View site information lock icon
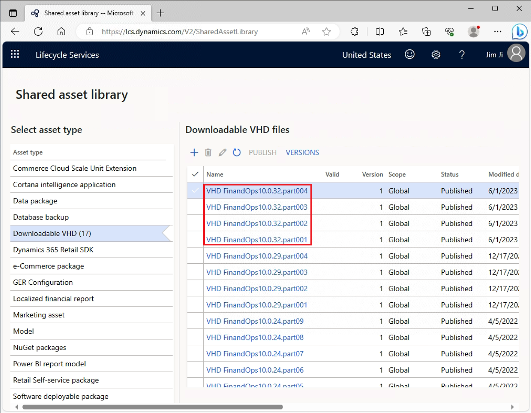The width and height of the screenshot is (531, 413). tap(90, 31)
